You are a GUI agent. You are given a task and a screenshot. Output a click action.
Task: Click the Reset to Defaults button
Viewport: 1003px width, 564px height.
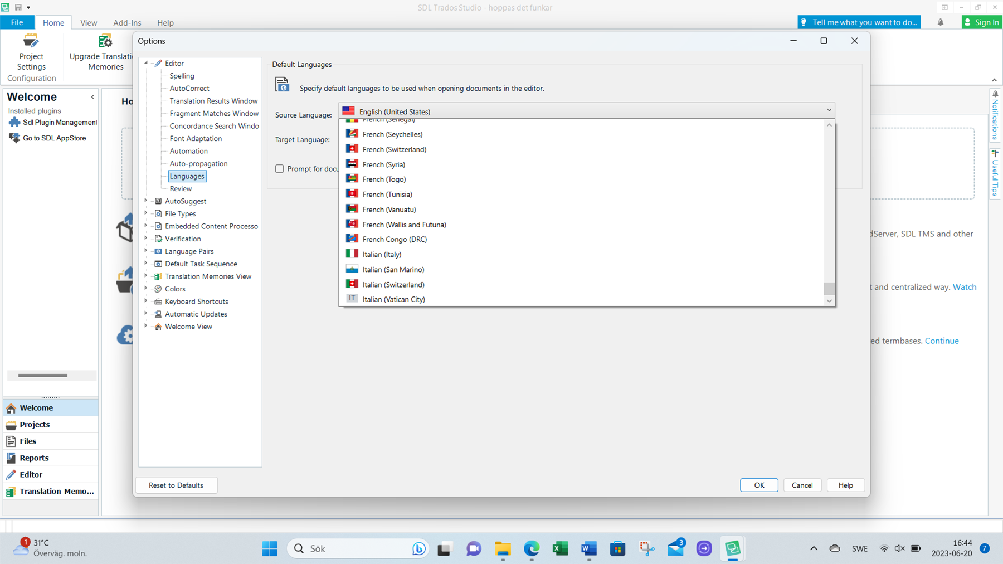tap(176, 485)
